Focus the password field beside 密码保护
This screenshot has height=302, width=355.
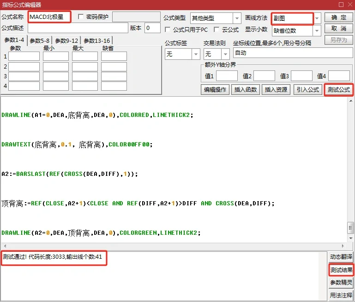coord(136,17)
